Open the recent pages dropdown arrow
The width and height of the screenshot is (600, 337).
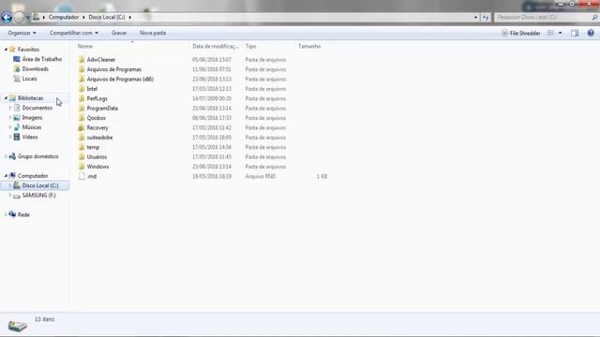(x=27, y=18)
